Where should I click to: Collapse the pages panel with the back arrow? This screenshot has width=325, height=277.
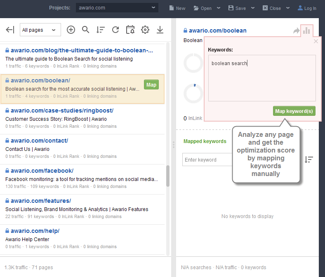[10, 30]
